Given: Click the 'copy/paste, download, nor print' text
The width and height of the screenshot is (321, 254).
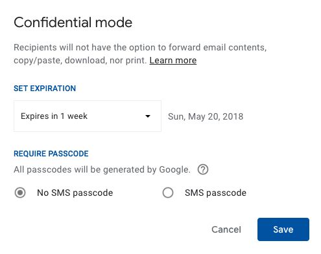Looking at the screenshot, I should (80, 60).
